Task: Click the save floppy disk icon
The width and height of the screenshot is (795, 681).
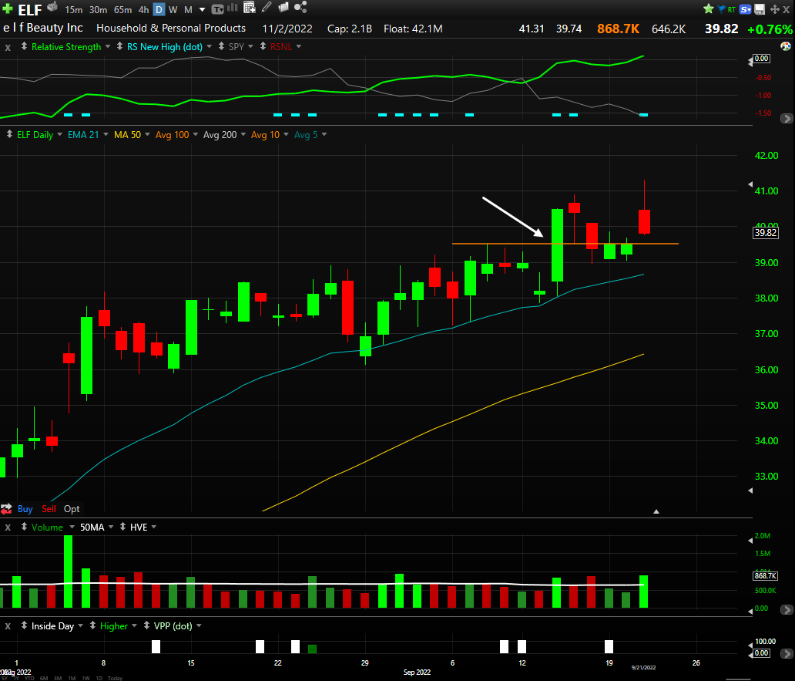Action: (x=760, y=9)
